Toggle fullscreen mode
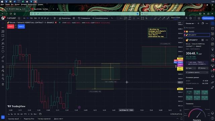Image resolution: width=215 pixels, height=121 pixels. [x=195, y=18]
